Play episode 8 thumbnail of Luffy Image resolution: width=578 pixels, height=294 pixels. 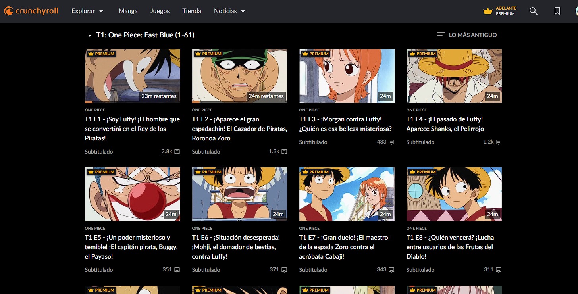[454, 194]
